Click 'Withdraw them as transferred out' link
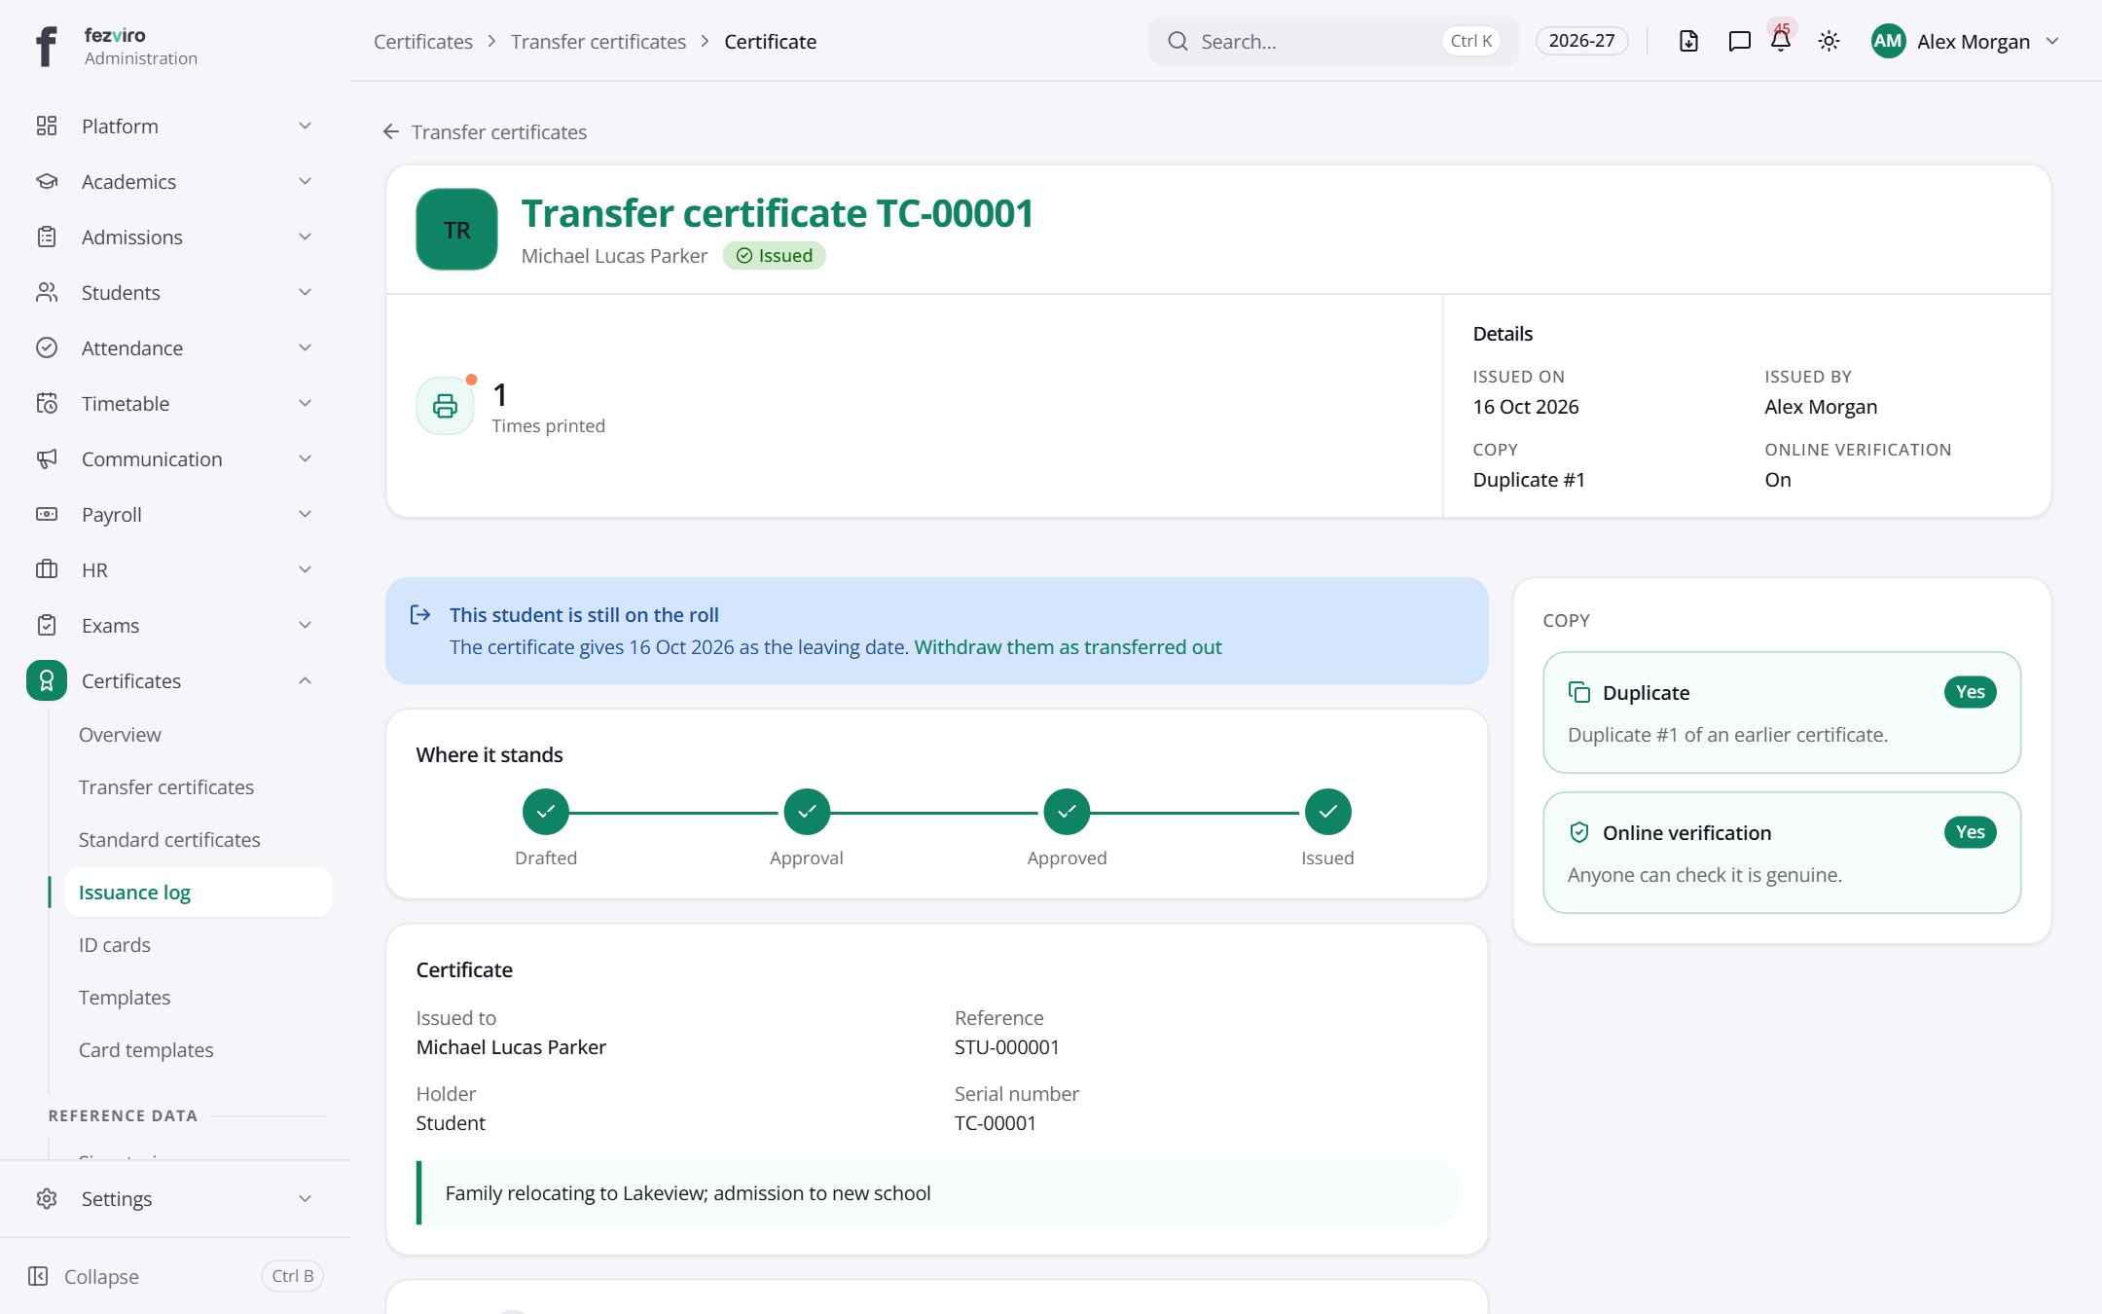This screenshot has height=1314, width=2102. 1068,647
